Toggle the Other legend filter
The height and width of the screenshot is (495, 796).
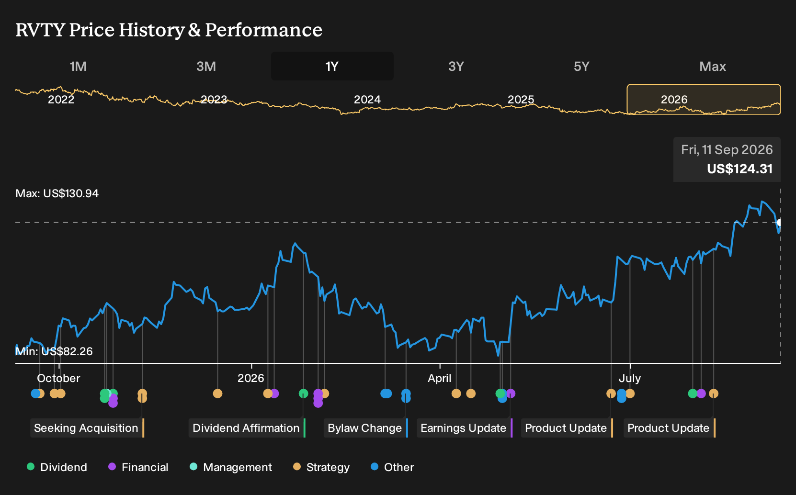coord(392,467)
